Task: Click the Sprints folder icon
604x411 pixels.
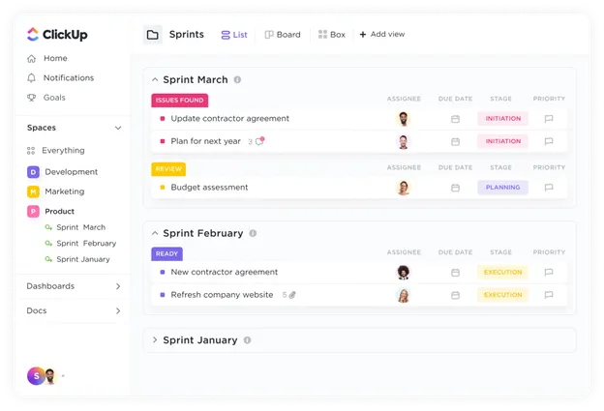Action: 153,35
